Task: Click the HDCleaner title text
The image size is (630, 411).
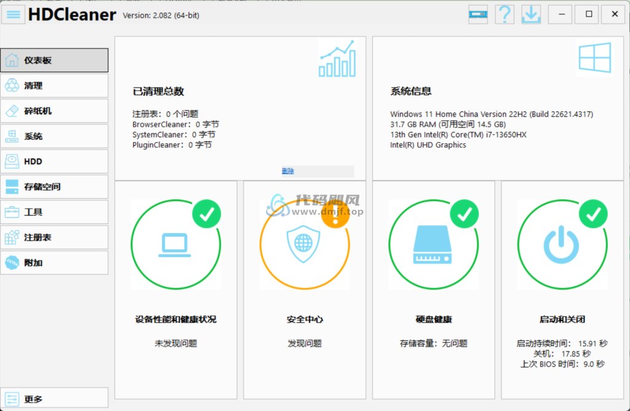Action: [72, 15]
